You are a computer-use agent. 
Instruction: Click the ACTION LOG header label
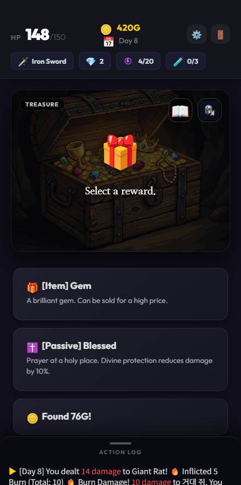120,452
